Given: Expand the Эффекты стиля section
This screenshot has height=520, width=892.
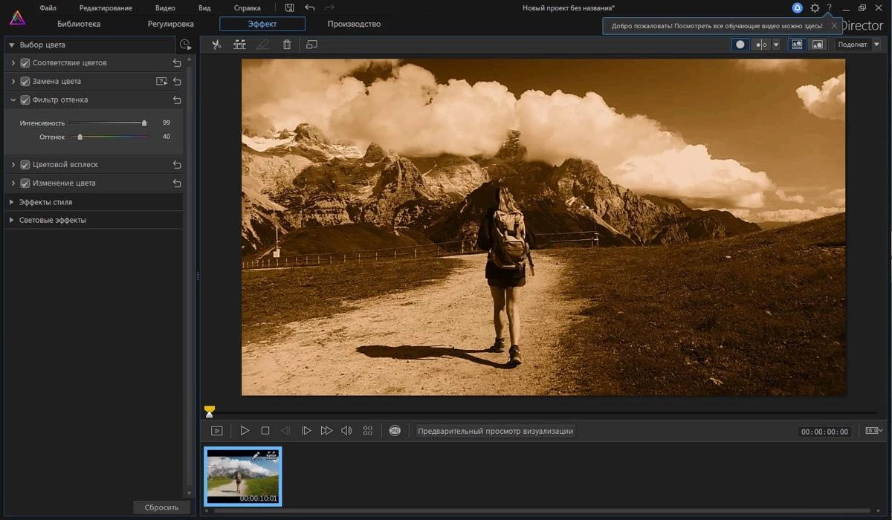Looking at the screenshot, I should [12, 202].
